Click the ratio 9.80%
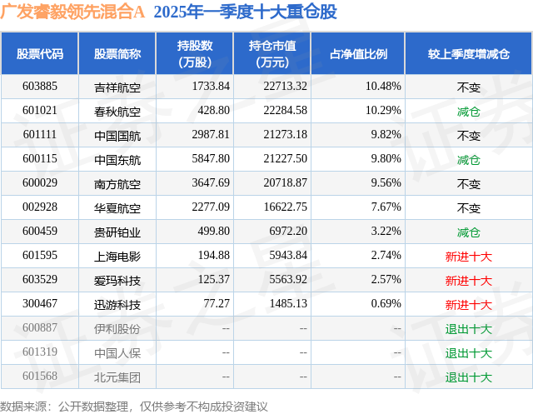The image size is (533, 414). (386, 159)
